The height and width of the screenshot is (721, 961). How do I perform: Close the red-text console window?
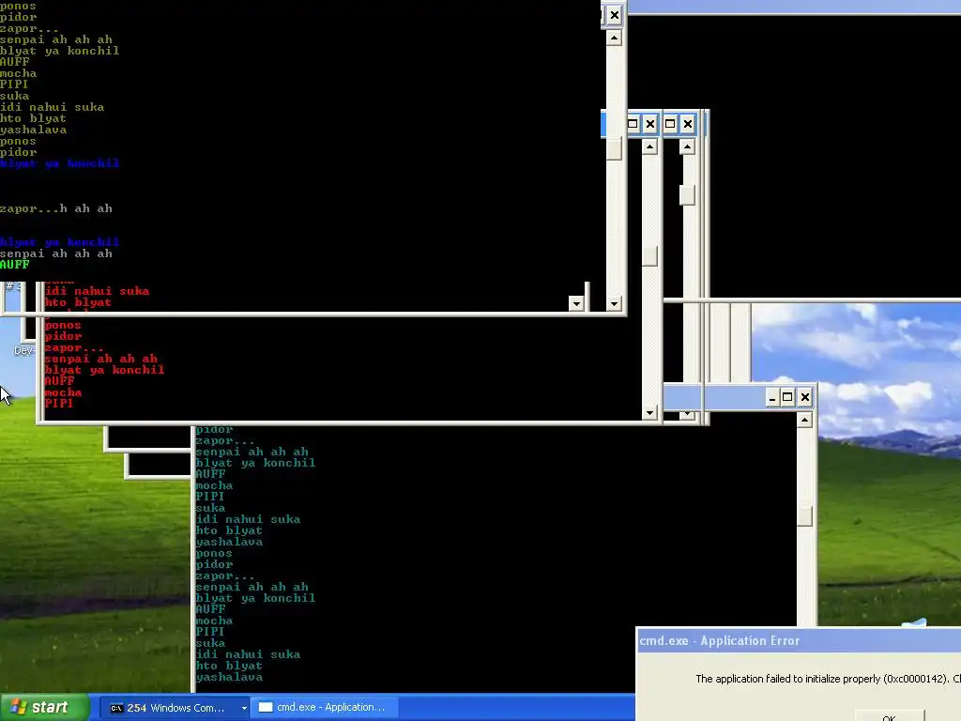pos(650,125)
